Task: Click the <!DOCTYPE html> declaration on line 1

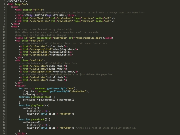Action: [x=17, y=1]
